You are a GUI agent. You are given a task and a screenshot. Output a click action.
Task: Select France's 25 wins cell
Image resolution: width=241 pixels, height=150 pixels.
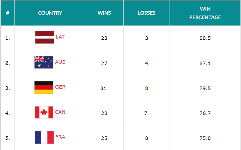pos(104,138)
